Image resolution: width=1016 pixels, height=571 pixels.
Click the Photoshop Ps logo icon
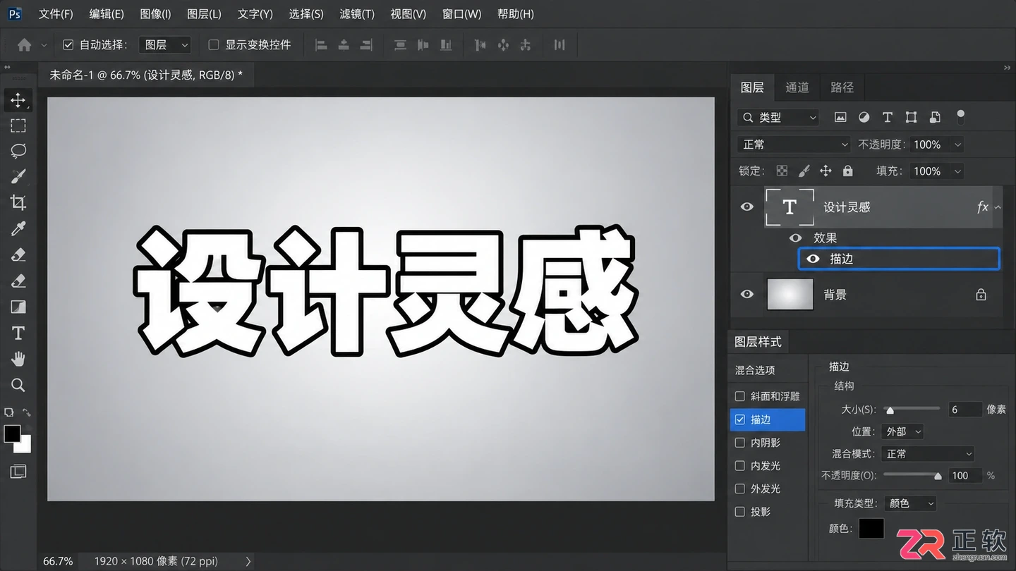[x=15, y=13]
